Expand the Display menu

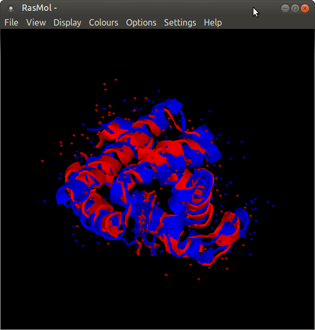pos(67,22)
